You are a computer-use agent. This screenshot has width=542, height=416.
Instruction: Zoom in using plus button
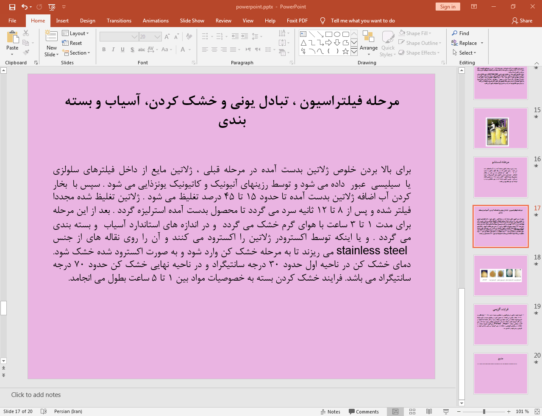(509, 411)
